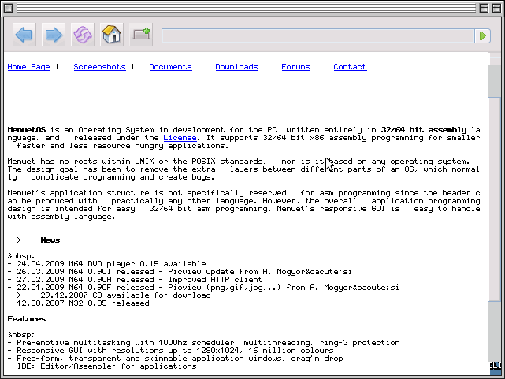505x379 pixels.
Task: Open the Screenshots link
Action: [x=99, y=67]
